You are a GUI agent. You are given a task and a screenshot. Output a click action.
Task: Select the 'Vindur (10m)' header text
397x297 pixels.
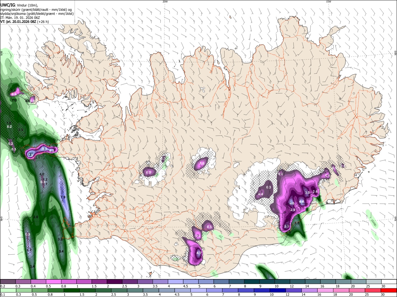[27, 5]
